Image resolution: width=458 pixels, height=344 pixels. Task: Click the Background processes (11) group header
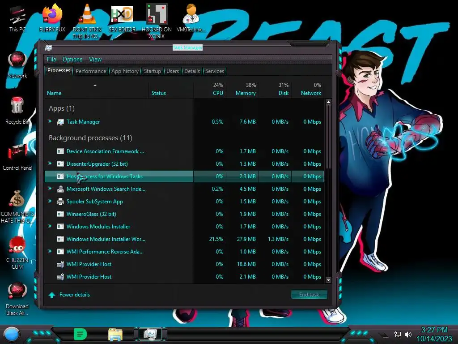[90, 138]
